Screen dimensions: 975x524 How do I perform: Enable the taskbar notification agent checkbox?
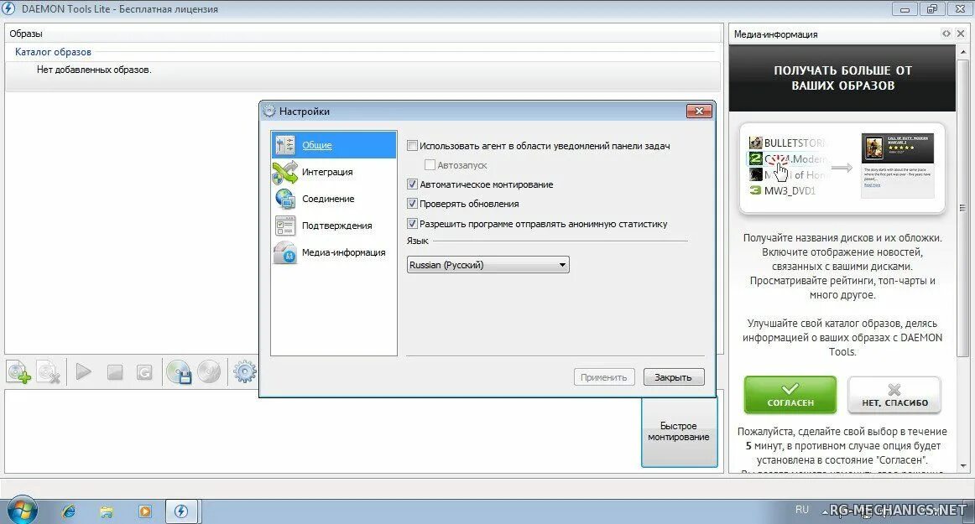[x=412, y=146]
